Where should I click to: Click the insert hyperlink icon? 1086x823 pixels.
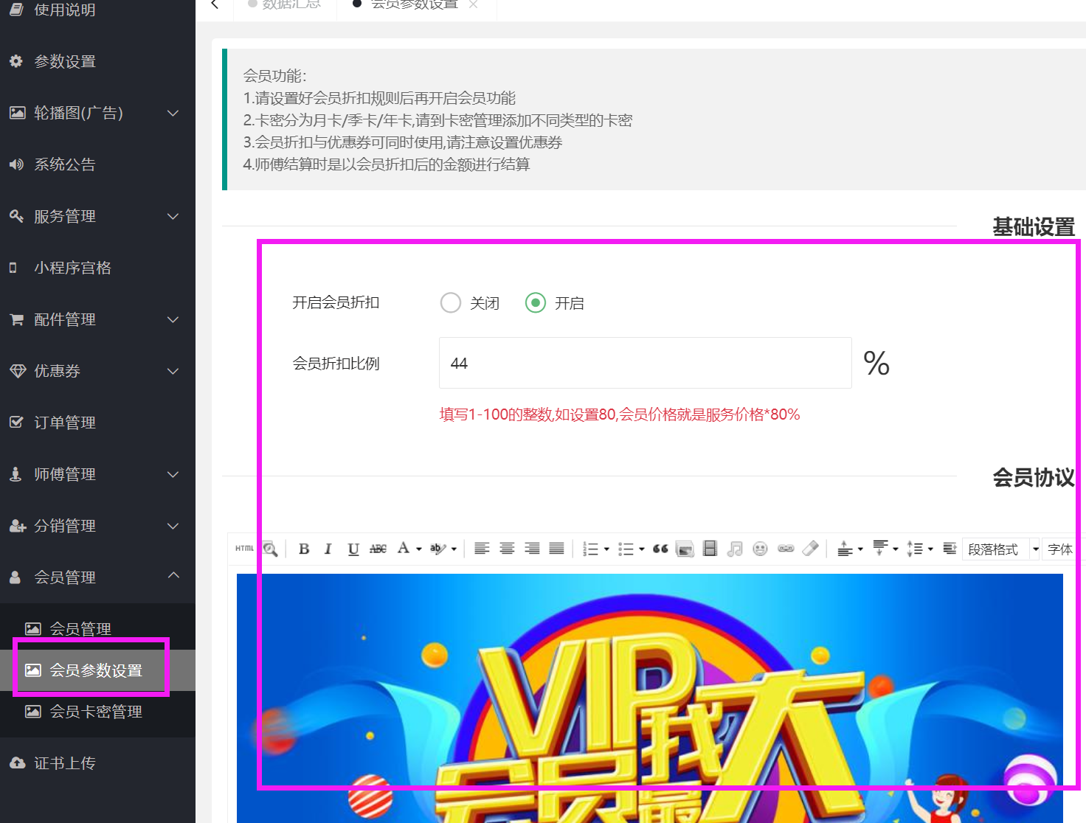point(786,549)
